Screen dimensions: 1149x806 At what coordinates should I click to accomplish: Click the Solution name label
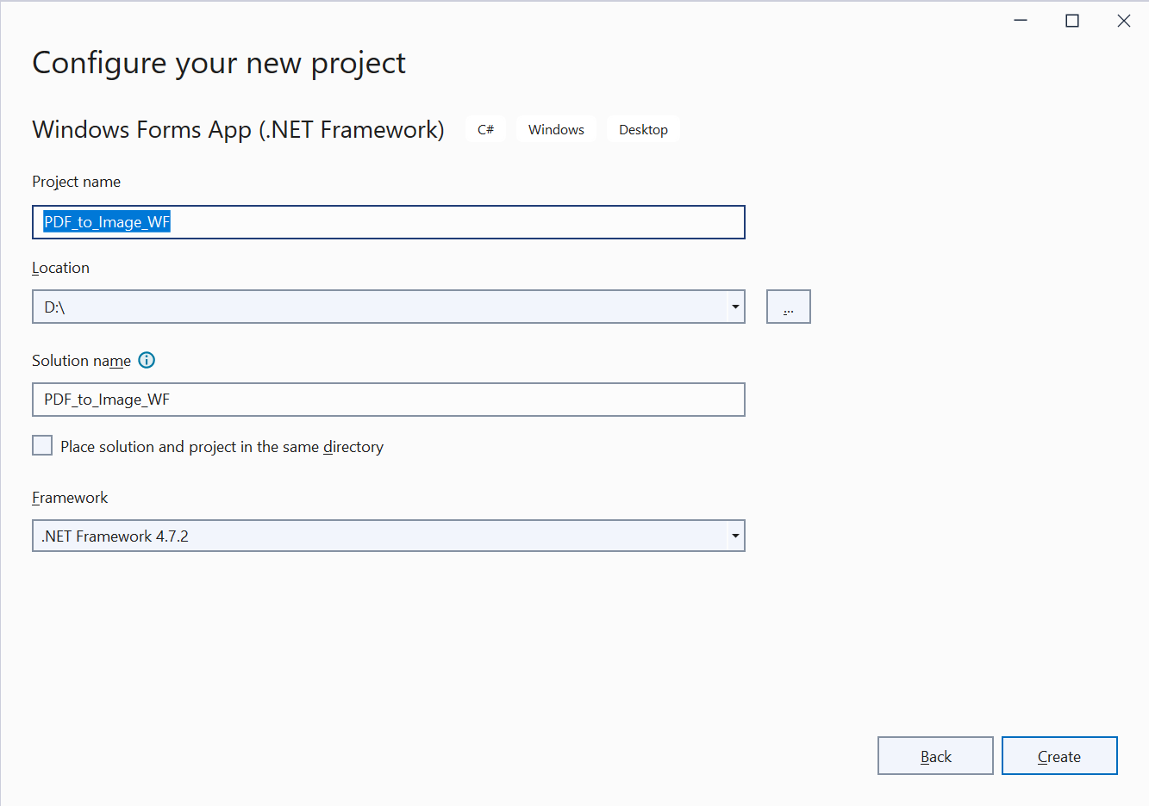81,361
